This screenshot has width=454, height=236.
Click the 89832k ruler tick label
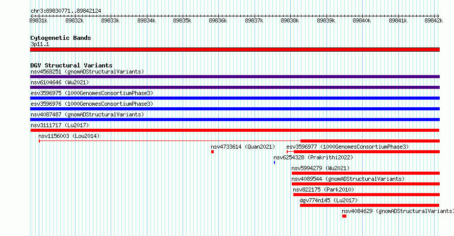[x=74, y=20]
